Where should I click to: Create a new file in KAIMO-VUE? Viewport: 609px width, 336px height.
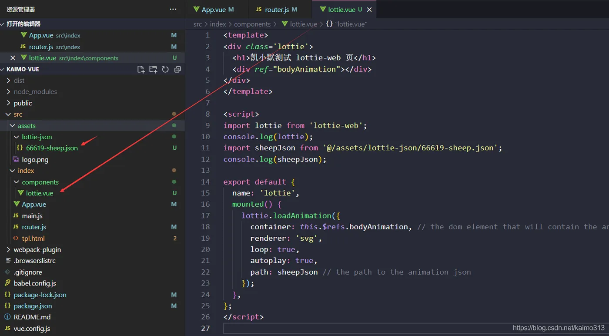pyautogui.click(x=141, y=69)
